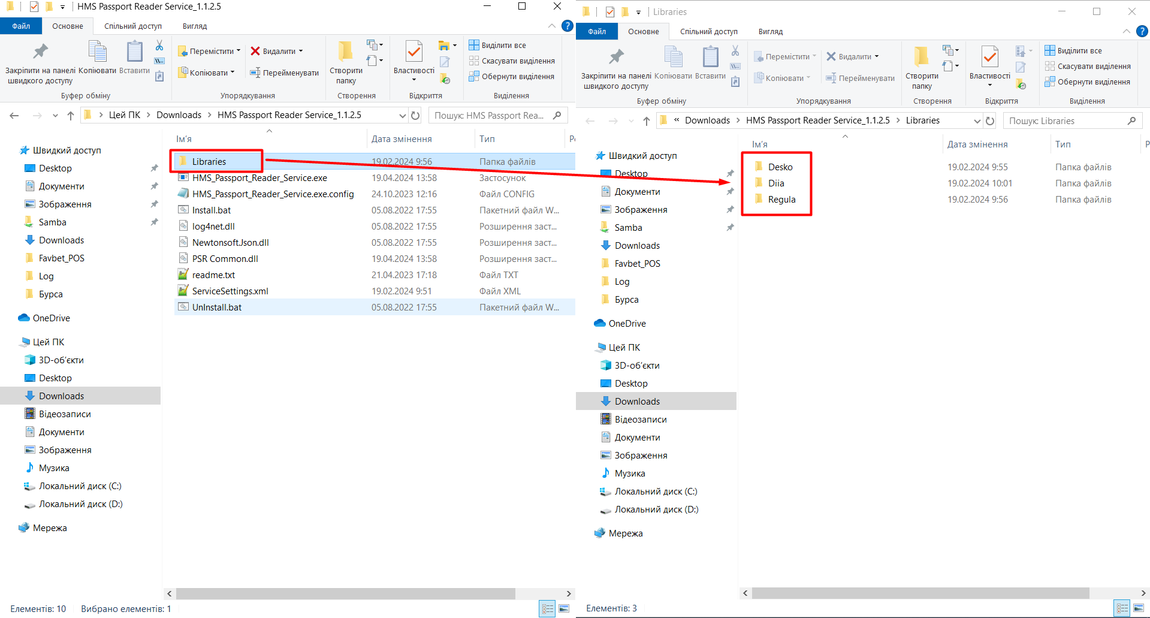The image size is (1150, 618).
Task: Collapse the ribbon in left window
Action: pos(551,26)
